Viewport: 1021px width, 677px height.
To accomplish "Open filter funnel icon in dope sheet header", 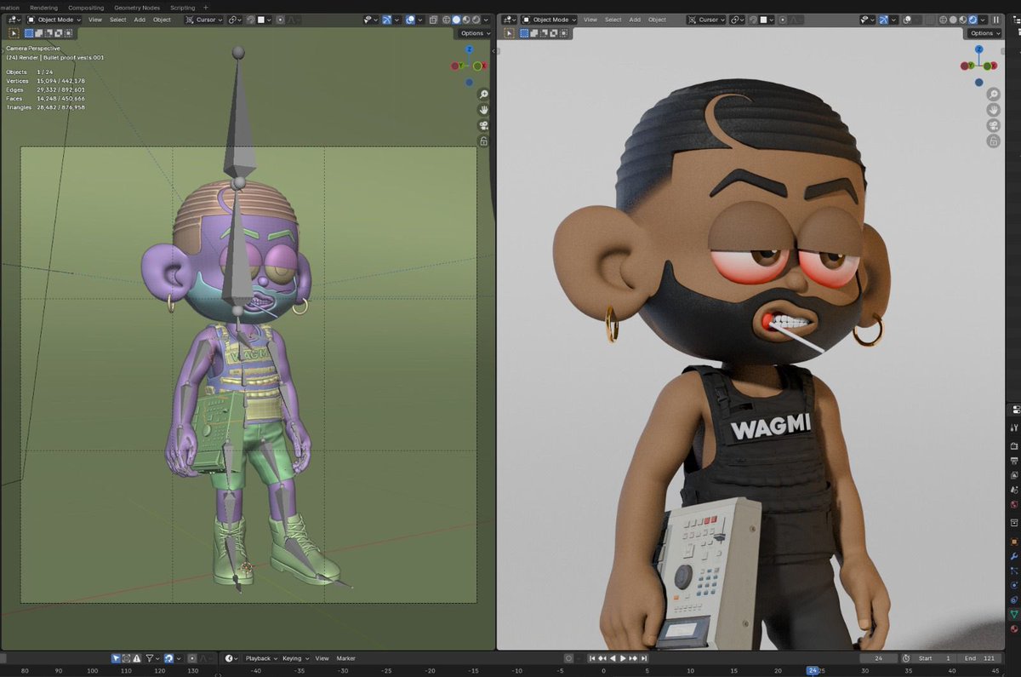I will (x=152, y=658).
